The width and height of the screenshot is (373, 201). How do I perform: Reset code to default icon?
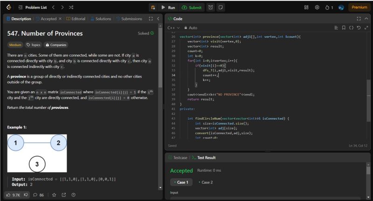point(359,28)
